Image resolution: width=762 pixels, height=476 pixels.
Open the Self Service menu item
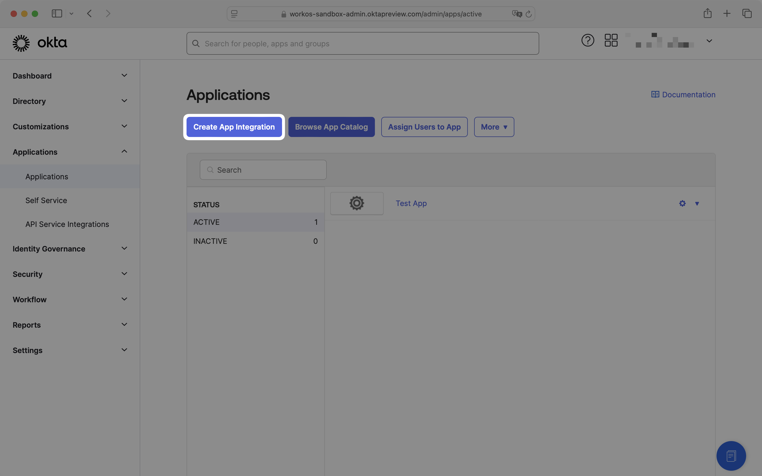(x=46, y=200)
